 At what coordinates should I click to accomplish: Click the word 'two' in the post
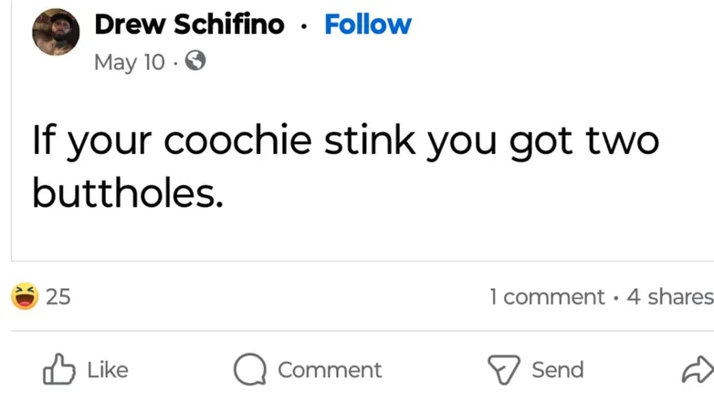click(623, 140)
